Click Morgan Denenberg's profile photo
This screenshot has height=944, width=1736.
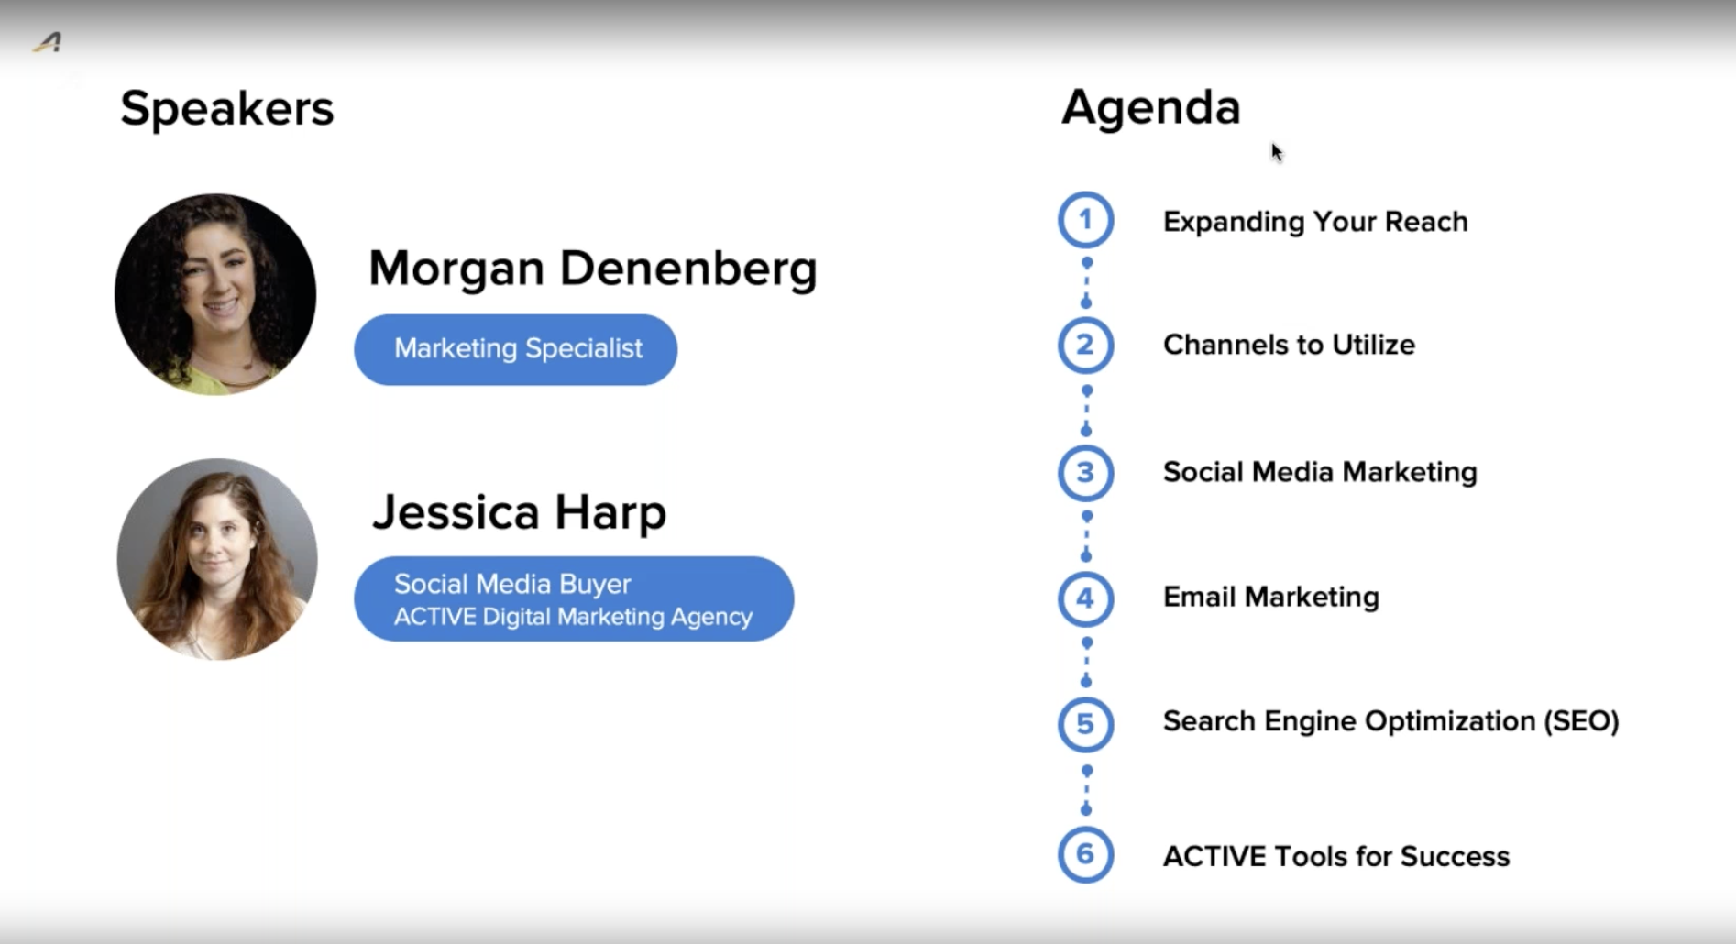(x=215, y=294)
